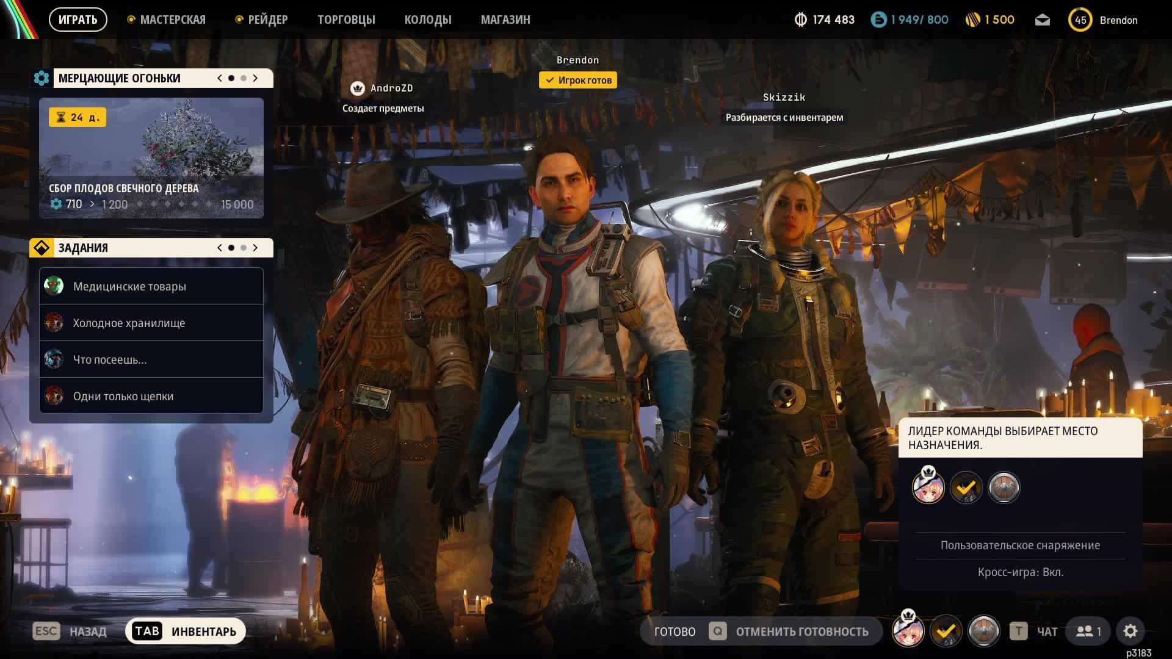Toggle 'Кросс-игра: Вкл.' crossplay setting
This screenshot has width=1172, height=659.
click(x=1020, y=572)
